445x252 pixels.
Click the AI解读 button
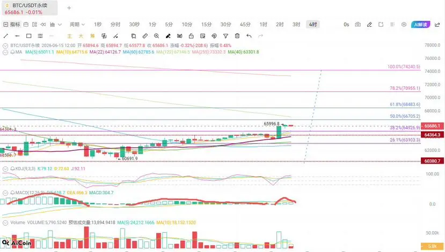(x=421, y=25)
